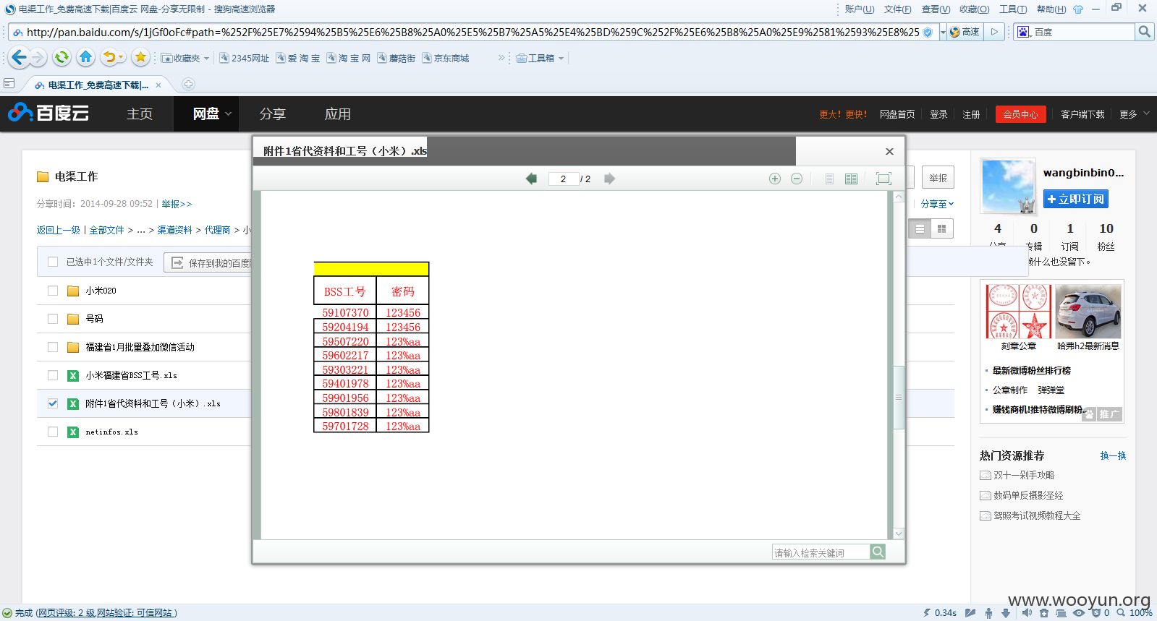Check the 小米020 folder checkbox
1157x621 pixels.
point(53,291)
